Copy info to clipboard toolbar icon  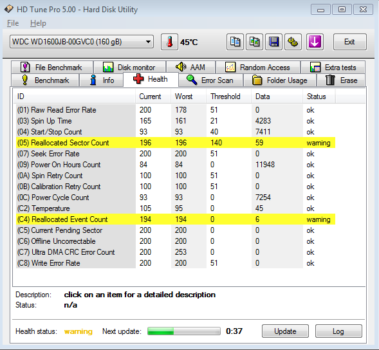coord(235,42)
